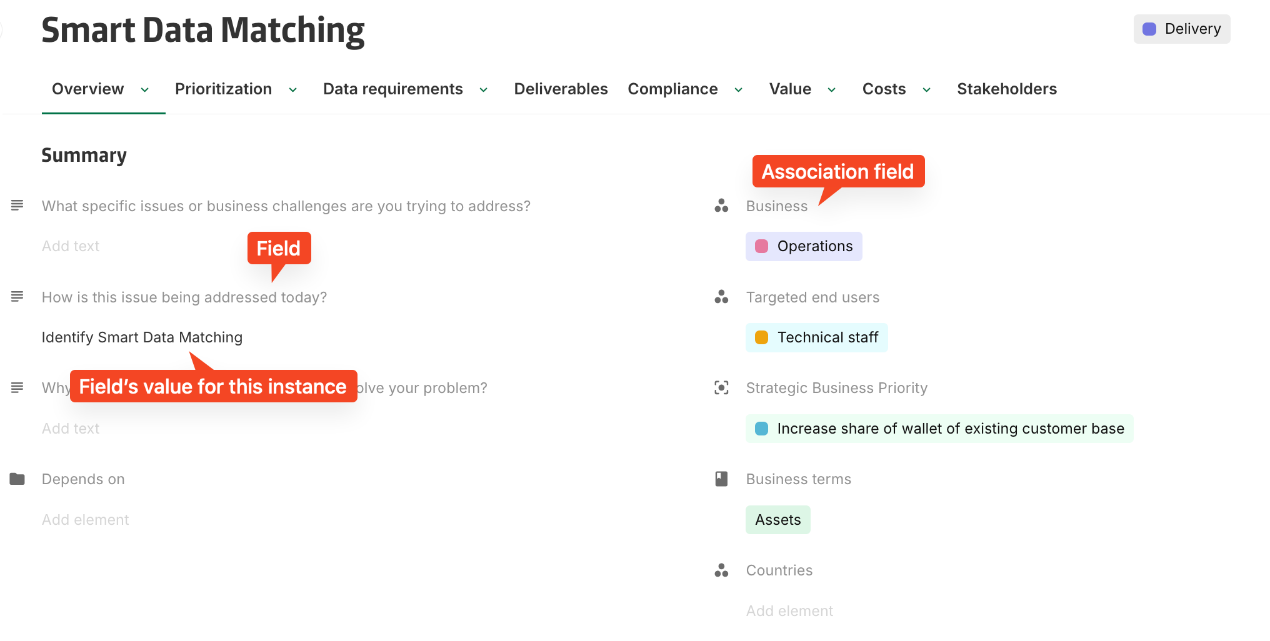Image resolution: width=1270 pixels, height=641 pixels.
Task: Click the paragraph icon next to 'How is this issue being addressed today?'
Action: pos(17,297)
